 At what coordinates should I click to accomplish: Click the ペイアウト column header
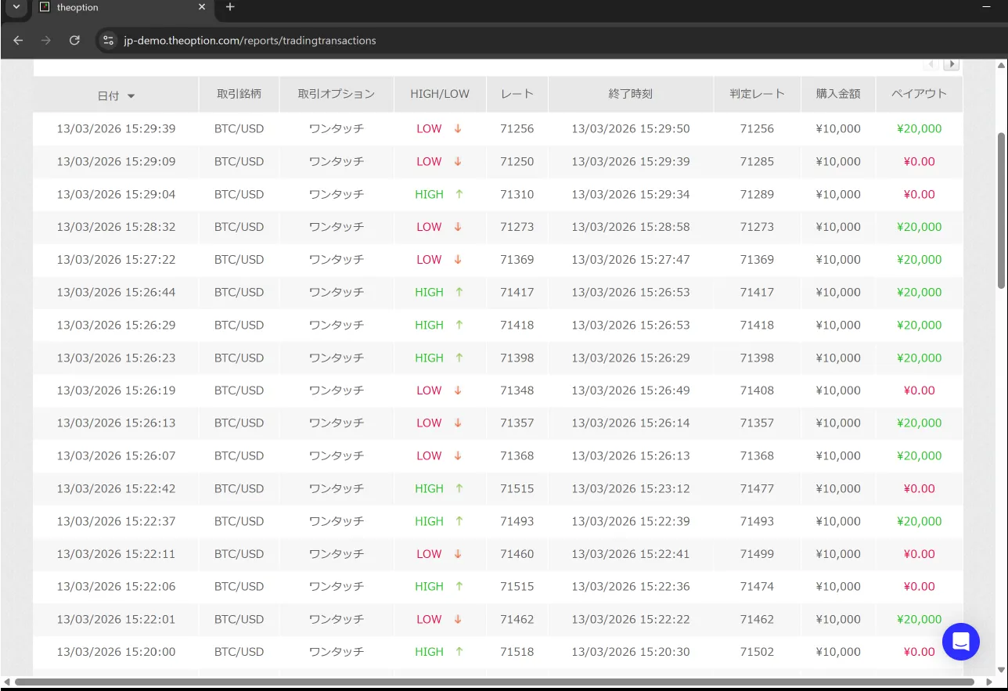click(919, 94)
